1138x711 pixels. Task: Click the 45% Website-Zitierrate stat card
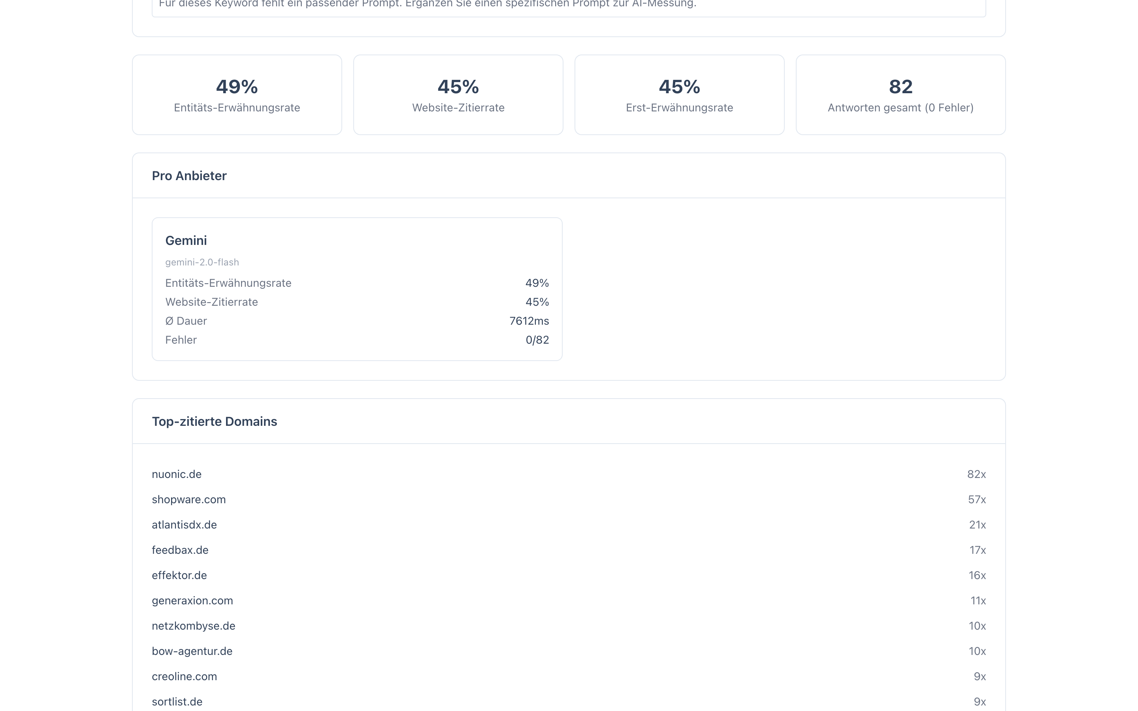pyautogui.click(x=458, y=95)
